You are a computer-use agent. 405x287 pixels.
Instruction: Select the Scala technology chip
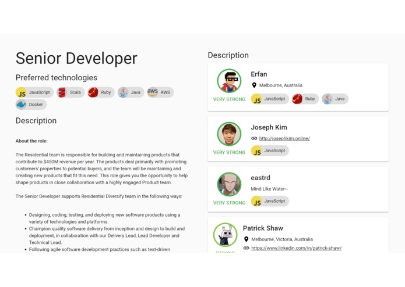(x=71, y=92)
